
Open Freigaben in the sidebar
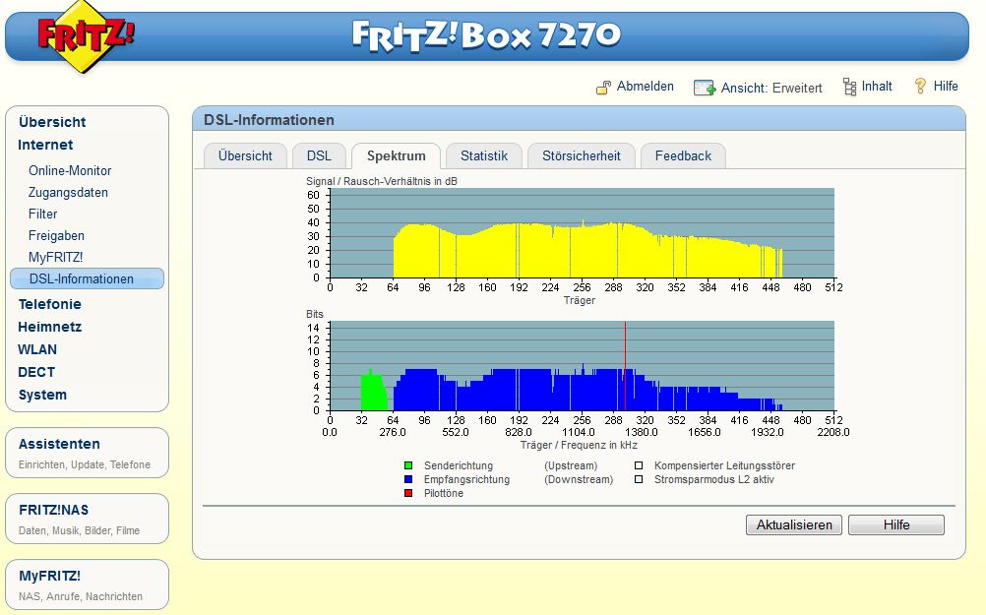coord(56,236)
